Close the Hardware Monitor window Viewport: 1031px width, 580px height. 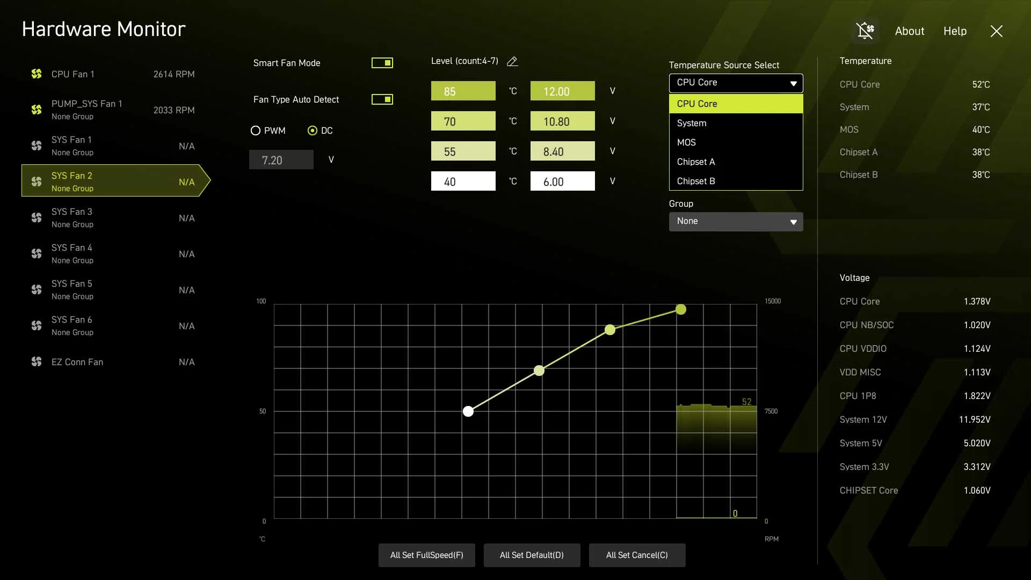[996, 31]
